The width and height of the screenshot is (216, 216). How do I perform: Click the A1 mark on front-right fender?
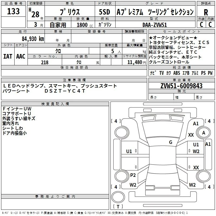click(196, 124)
